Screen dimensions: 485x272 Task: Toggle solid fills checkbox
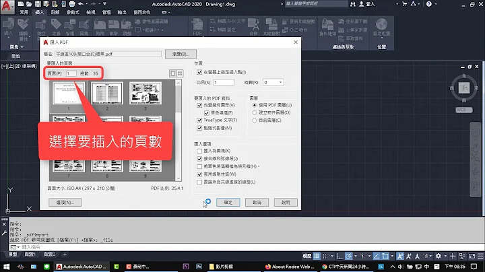tap(207, 113)
